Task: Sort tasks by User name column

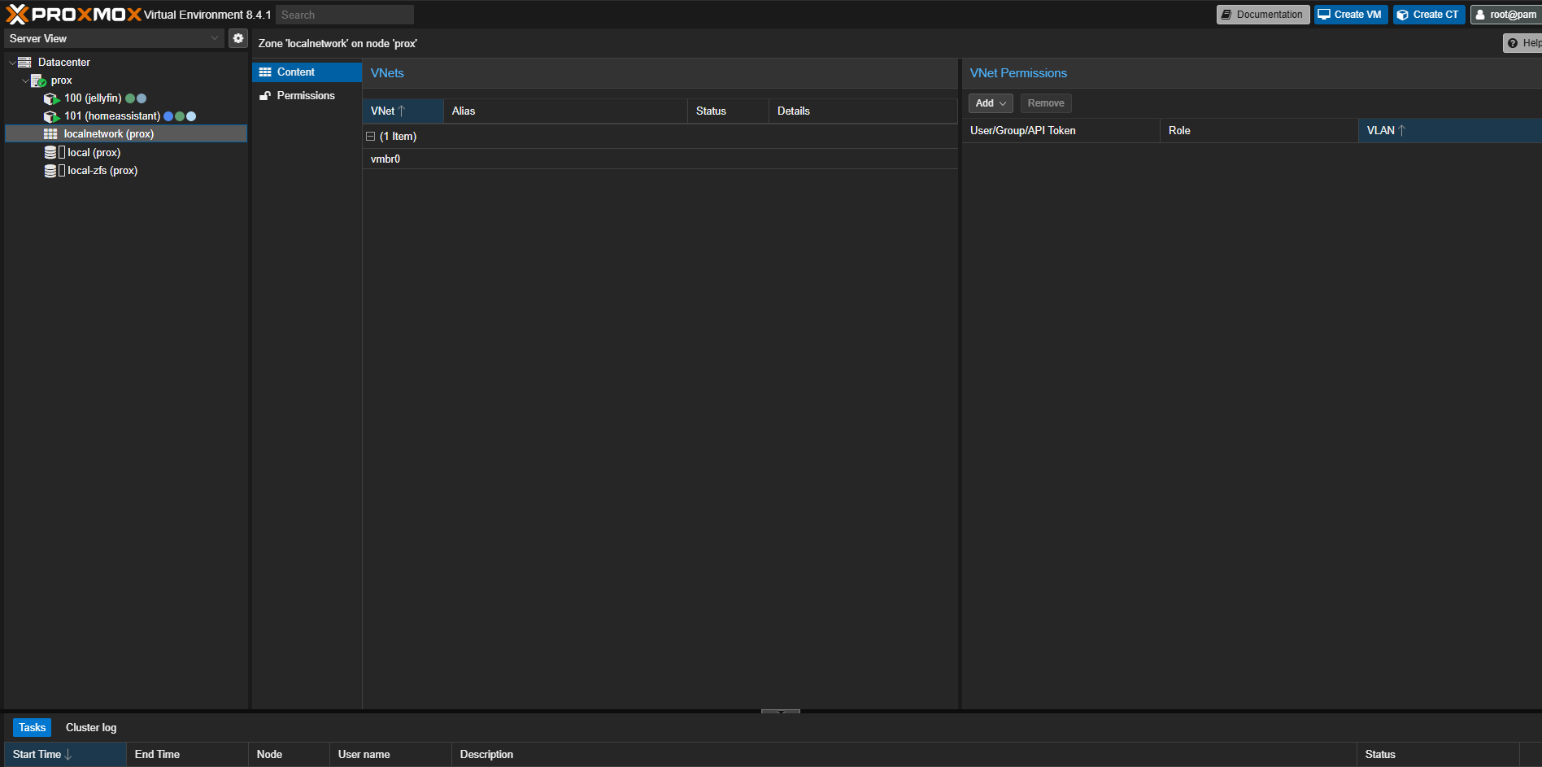Action: pyautogui.click(x=390, y=755)
